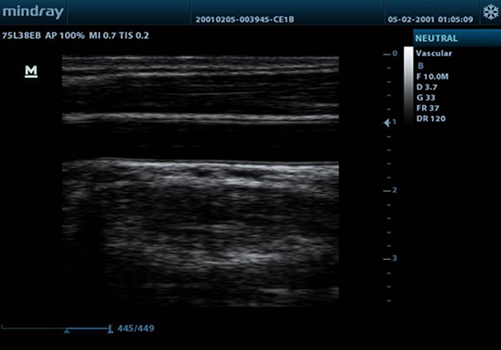Click the date and time 05-02-2001 01:05:09

point(430,19)
